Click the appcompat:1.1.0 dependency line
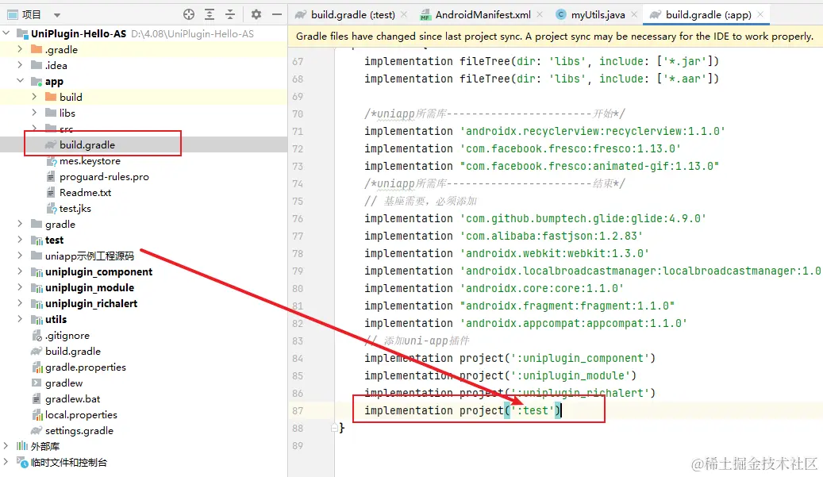823x477 pixels. pos(525,323)
